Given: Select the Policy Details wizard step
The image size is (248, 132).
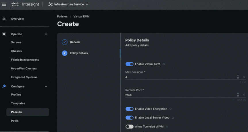Looking at the screenshot, I should [79, 53].
